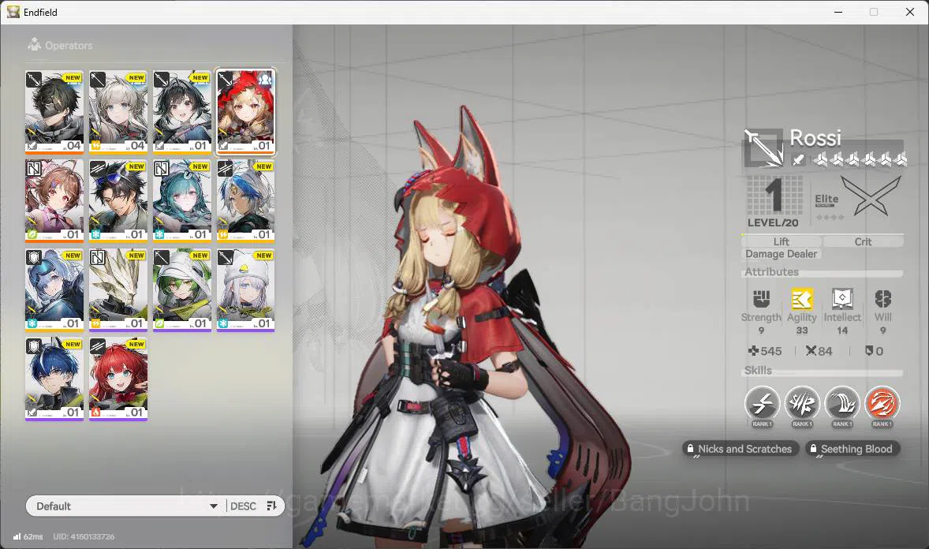Click the Crit tag
This screenshot has width=929, height=549.
click(863, 241)
